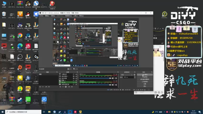Screen dimensions: 203x114
Task: Mute the desktop audio speaker icon
Action: coord(113,85)
